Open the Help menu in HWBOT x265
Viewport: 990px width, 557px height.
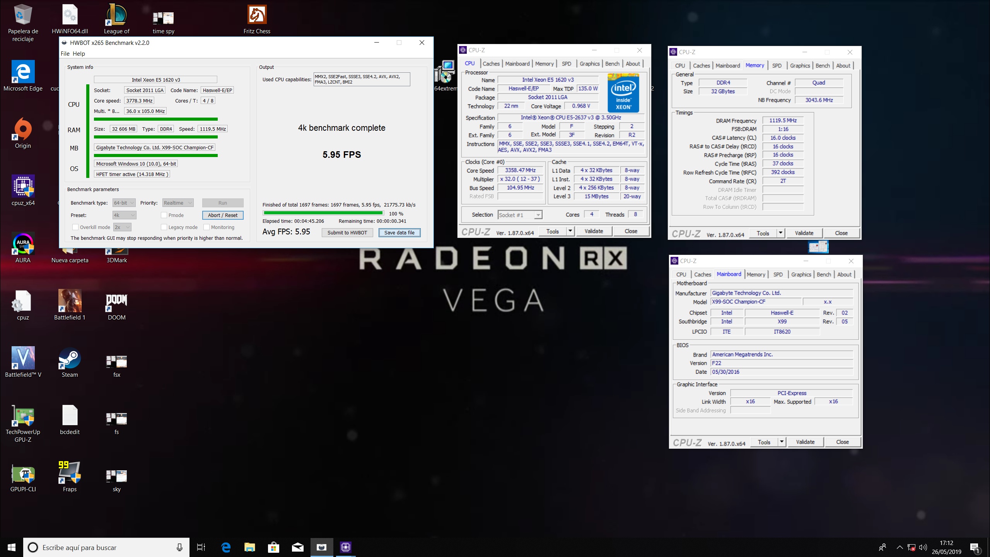click(x=79, y=53)
